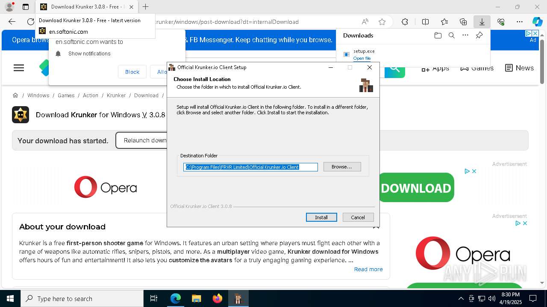
Task: Search downloads with the magnifier icon
Action: pyautogui.click(x=451, y=35)
